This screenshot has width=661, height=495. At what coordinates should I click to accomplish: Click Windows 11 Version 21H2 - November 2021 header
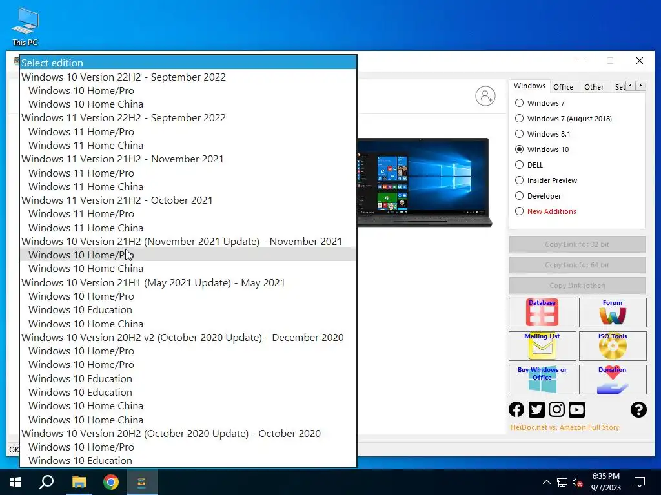[x=188, y=159]
